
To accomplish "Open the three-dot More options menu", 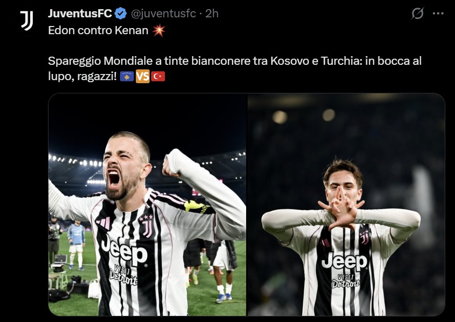I will pyautogui.click(x=438, y=14).
